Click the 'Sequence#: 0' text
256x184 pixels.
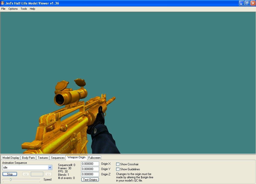pos(67,165)
